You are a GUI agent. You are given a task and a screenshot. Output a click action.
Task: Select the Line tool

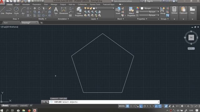pos(2,10)
